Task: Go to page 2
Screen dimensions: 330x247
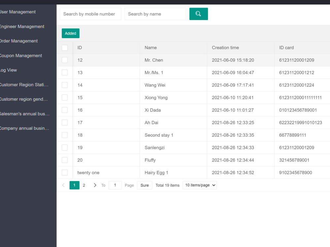Action: pyautogui.click(x=84, y=185)
